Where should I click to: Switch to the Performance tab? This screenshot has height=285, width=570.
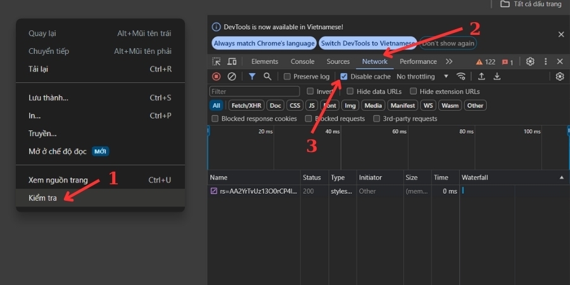tap(418, 61)
